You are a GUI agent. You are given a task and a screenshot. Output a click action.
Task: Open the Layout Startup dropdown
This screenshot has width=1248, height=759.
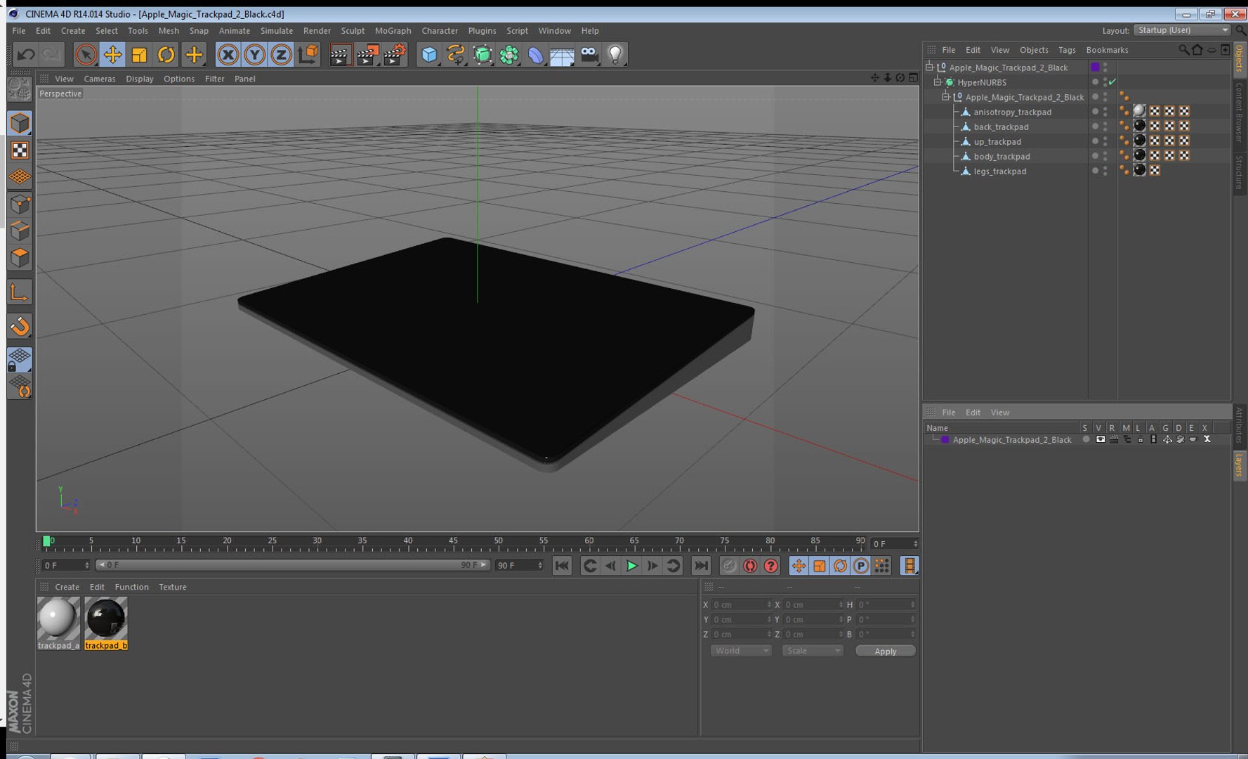coord(1183,30)
